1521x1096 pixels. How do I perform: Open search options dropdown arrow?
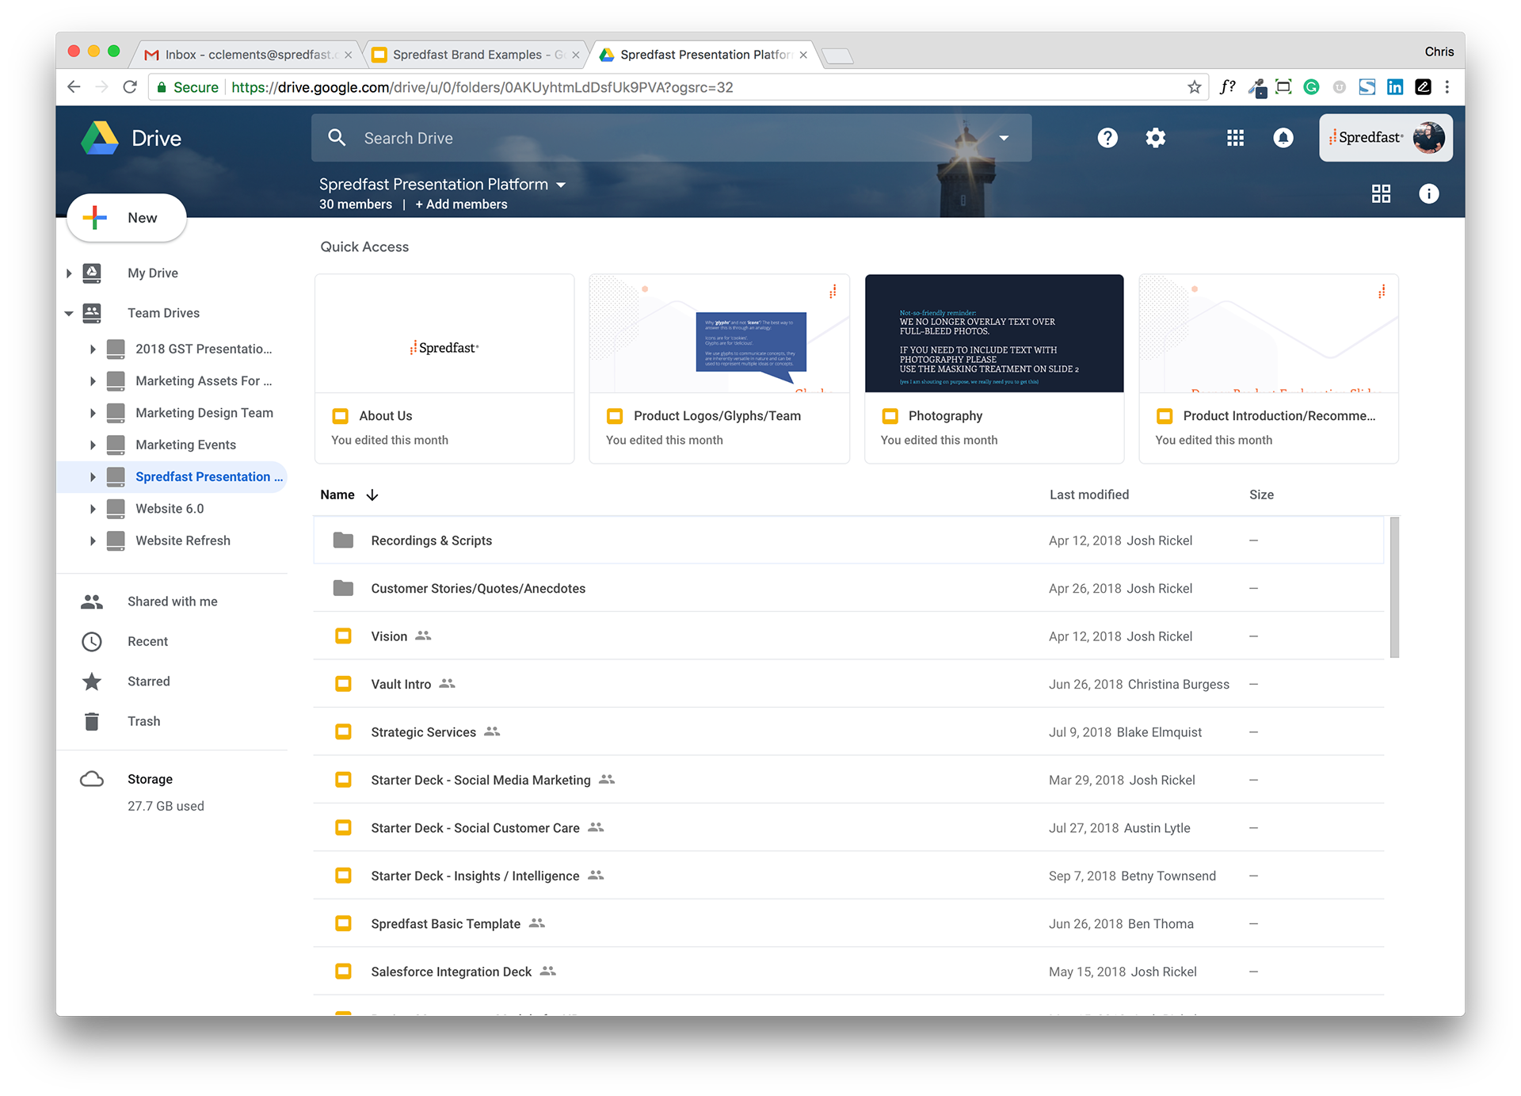pos(1004,138)
